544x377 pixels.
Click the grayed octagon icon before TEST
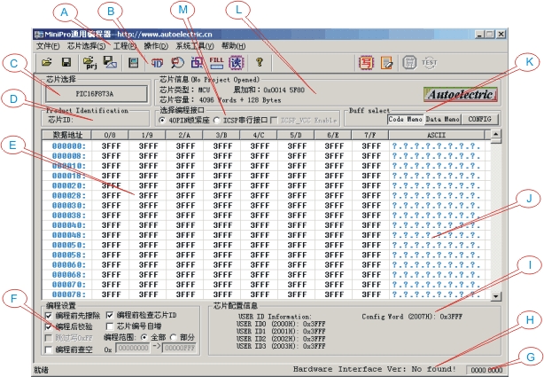[x=409, y=63]
